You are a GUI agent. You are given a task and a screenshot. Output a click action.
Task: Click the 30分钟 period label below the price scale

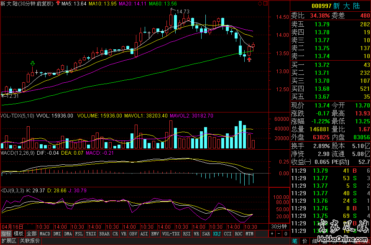click(x=279, y=227)
